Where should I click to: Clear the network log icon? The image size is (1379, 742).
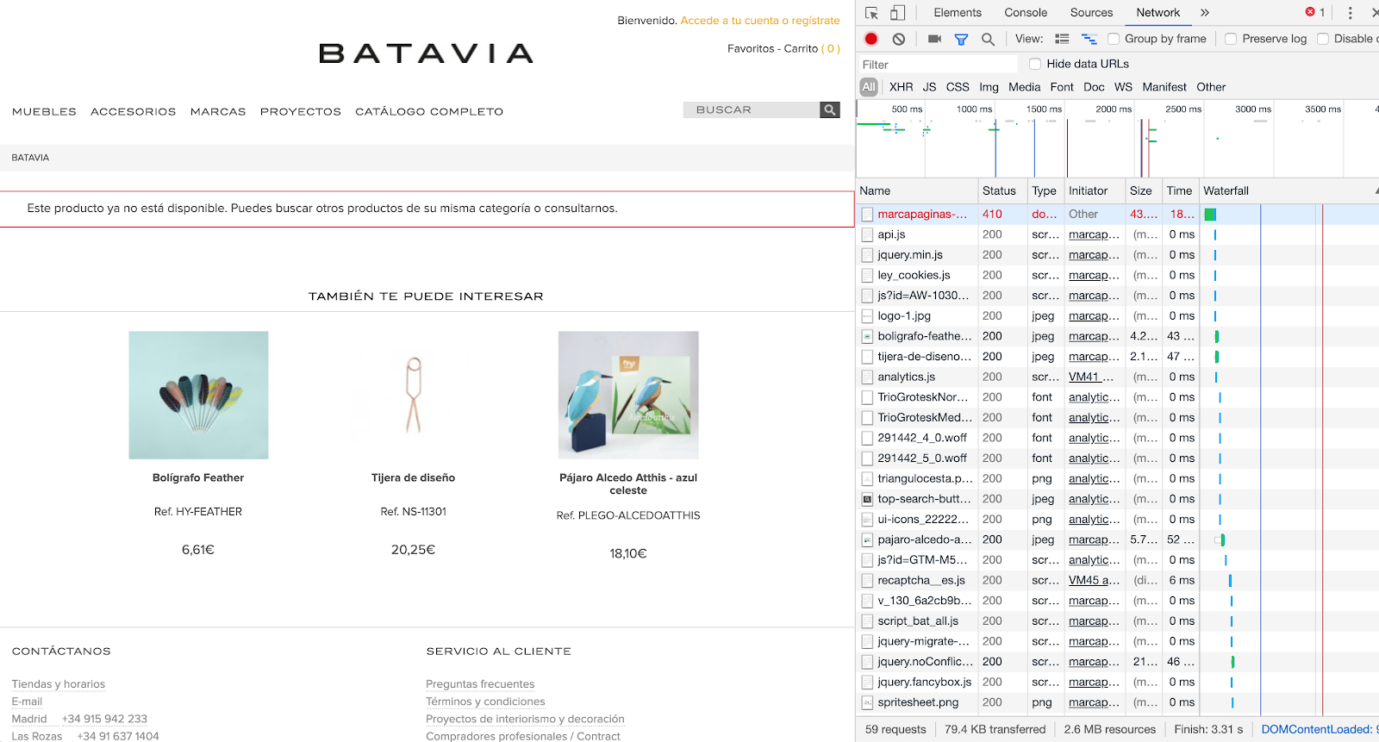(899, 39)
